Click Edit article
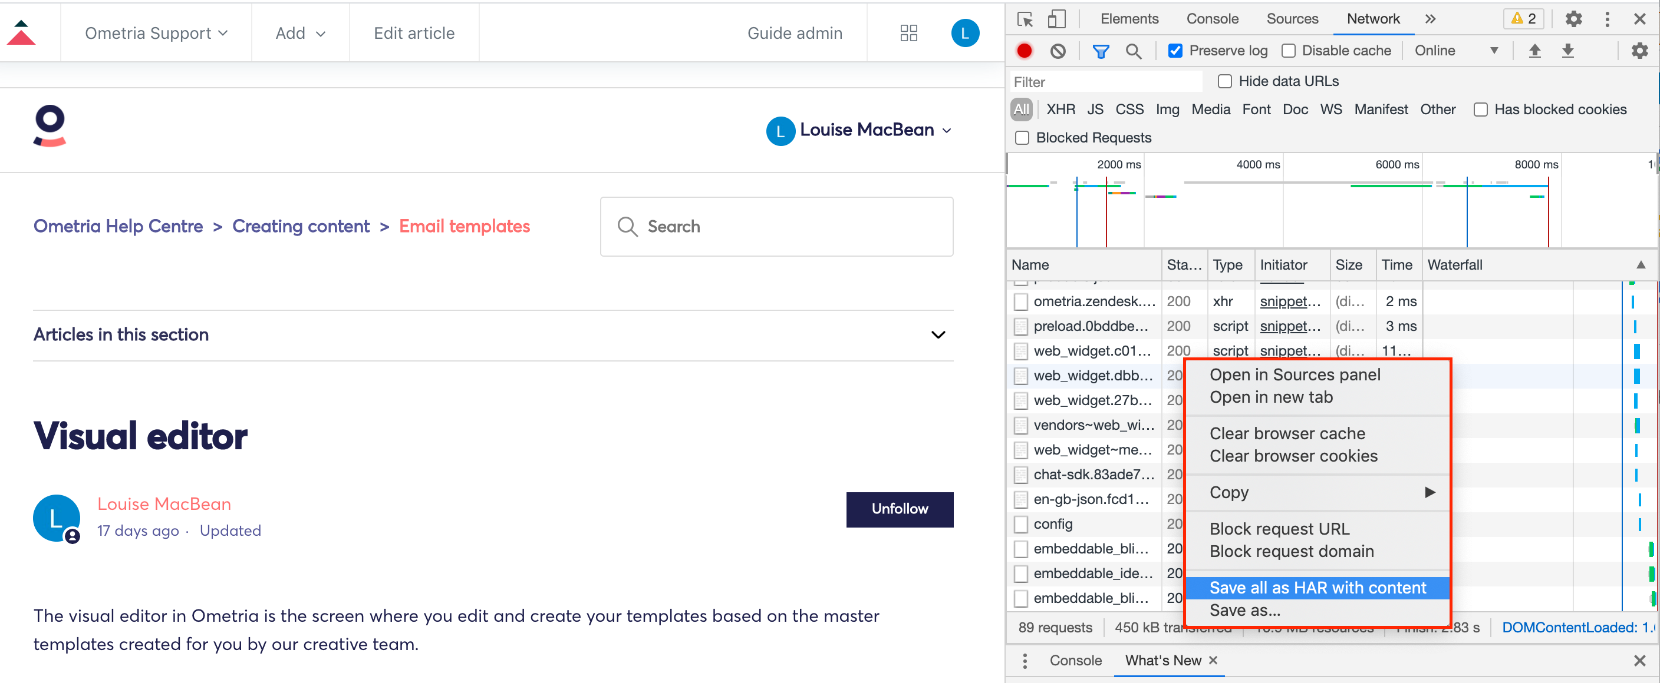Image resolution: width=1660 pixels, height=683 pixels. [414, 33]
